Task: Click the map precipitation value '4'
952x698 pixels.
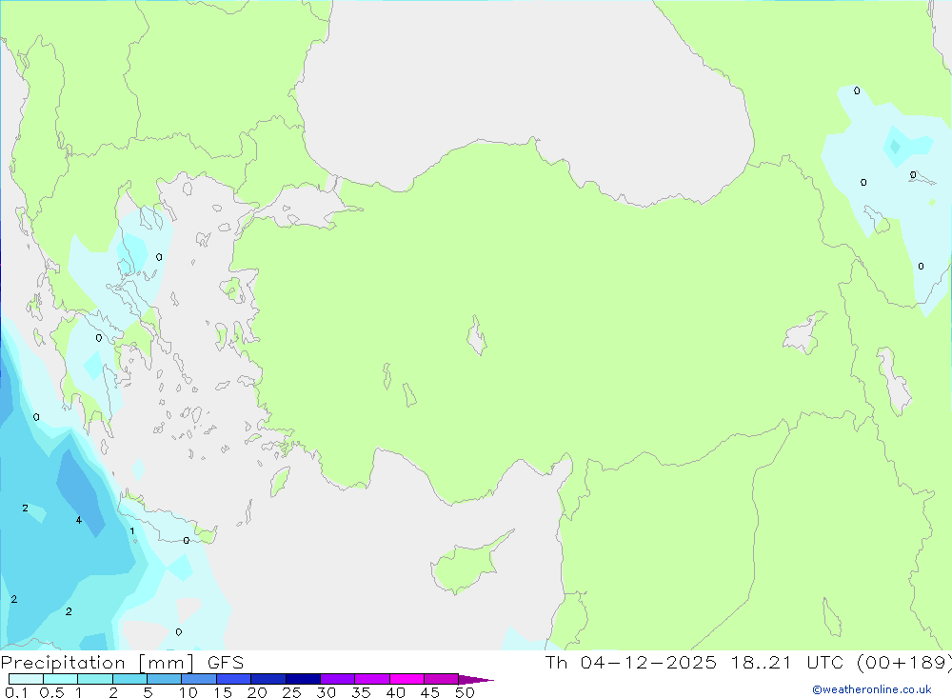Action: pyautogui.click(x=79, y=520)
